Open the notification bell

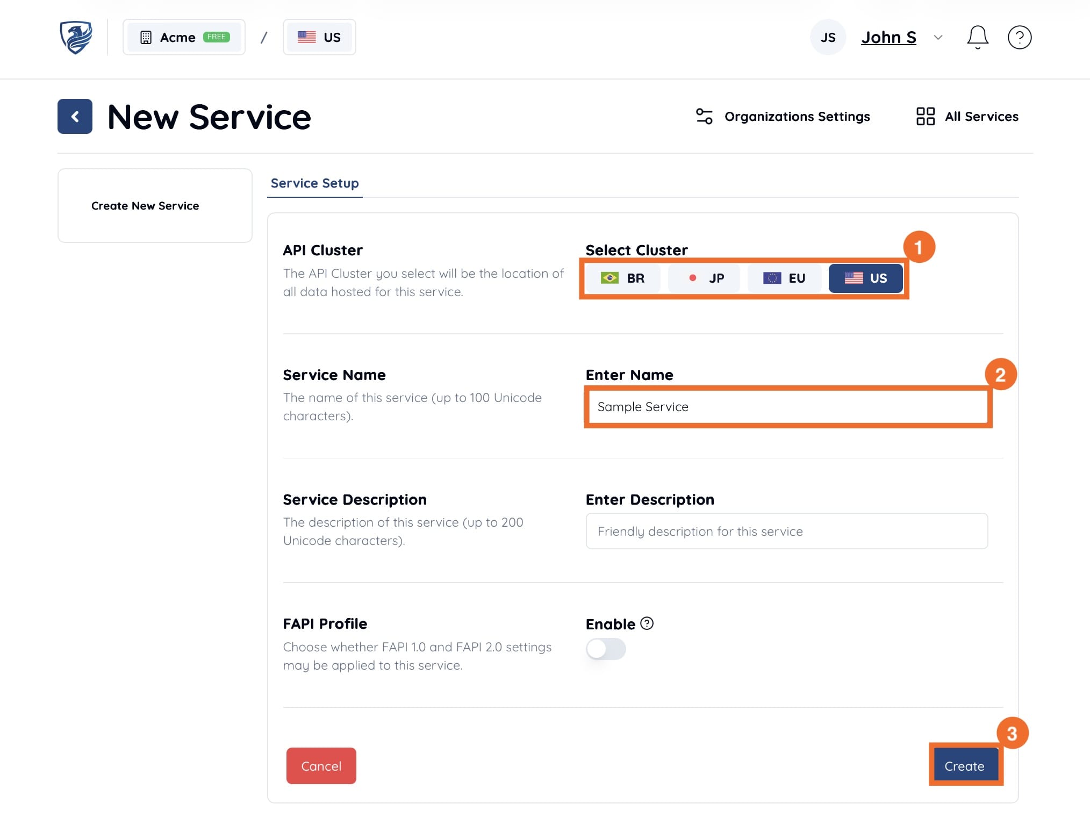tap(978, 37)
